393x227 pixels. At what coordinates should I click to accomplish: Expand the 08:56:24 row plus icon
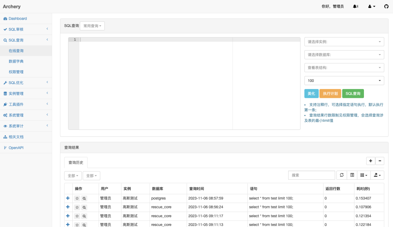pyautogui.click(x=68, y=207)
